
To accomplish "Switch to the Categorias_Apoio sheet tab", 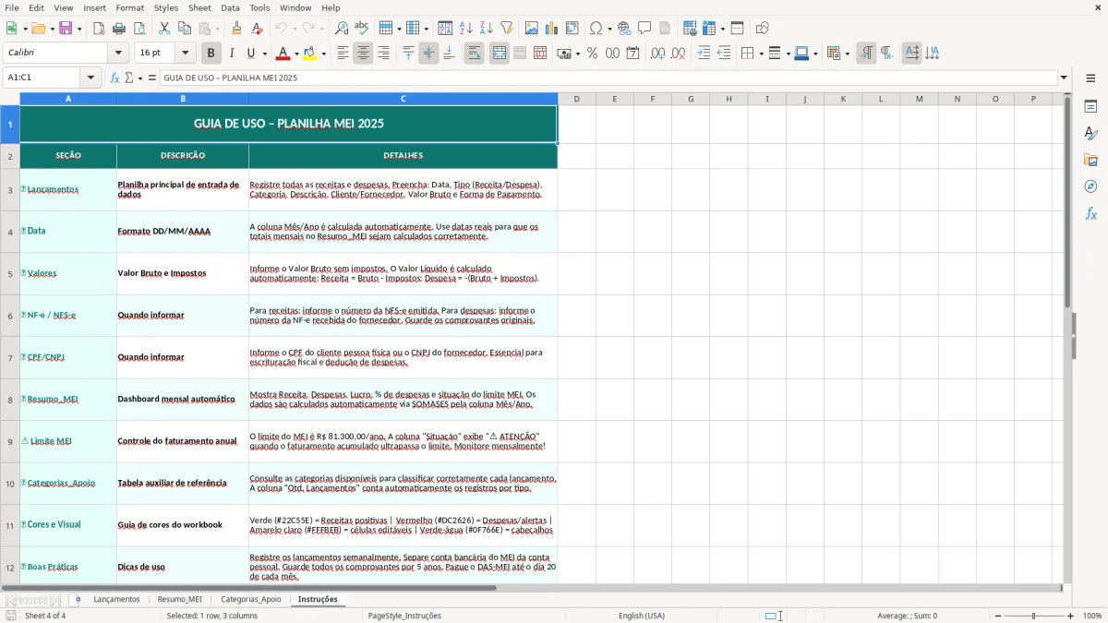I will tap(251, 599).
